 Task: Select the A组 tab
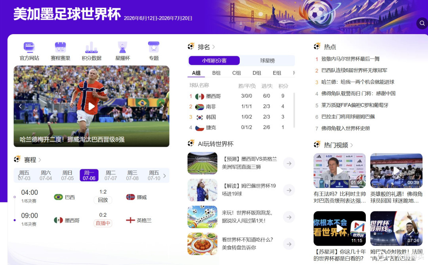(x=196, y=73)
